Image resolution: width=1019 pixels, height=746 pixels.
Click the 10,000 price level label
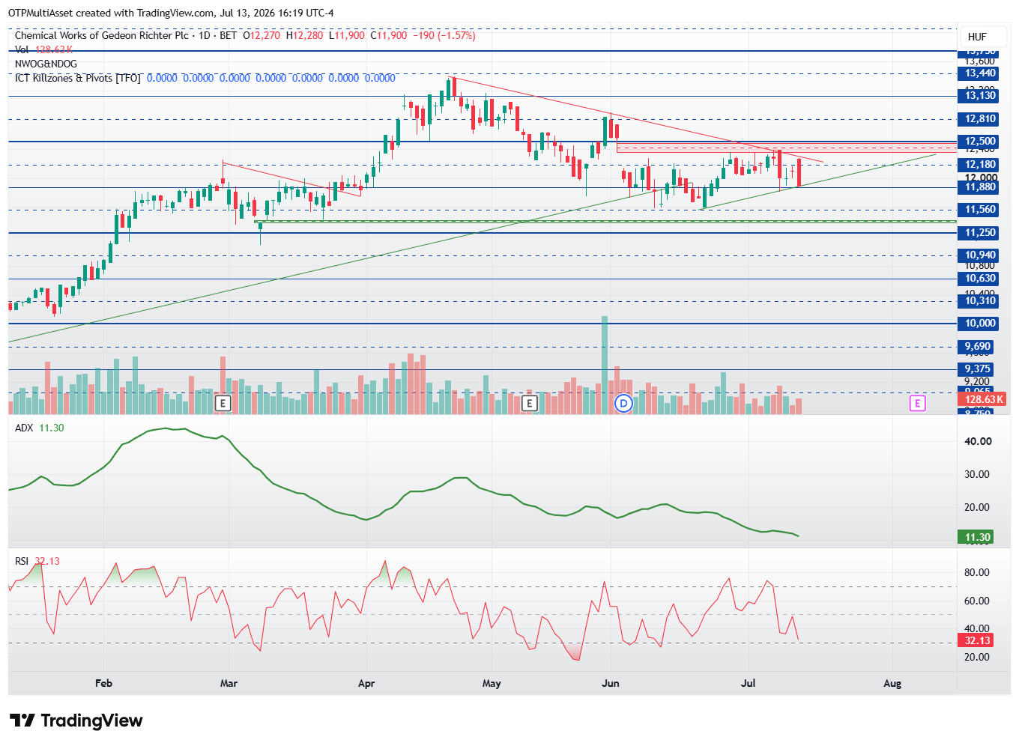click(980, 324)
